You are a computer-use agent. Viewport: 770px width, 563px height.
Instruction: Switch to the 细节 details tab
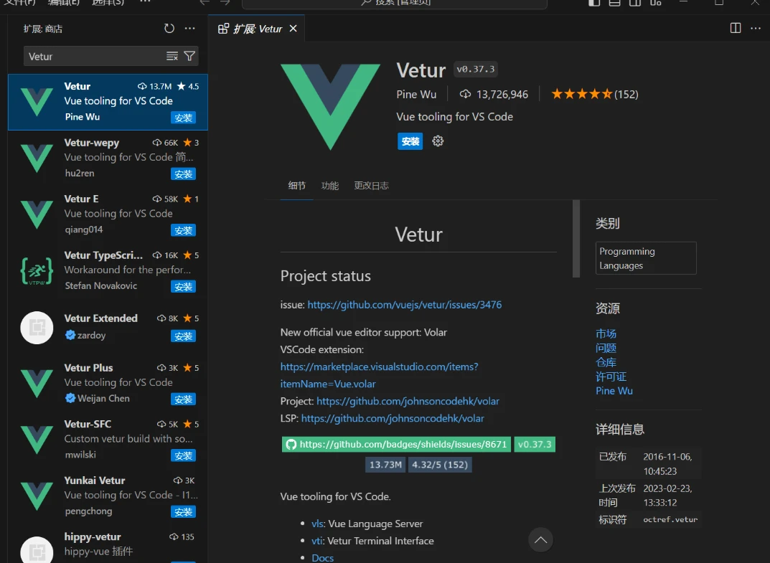point(296,186)
